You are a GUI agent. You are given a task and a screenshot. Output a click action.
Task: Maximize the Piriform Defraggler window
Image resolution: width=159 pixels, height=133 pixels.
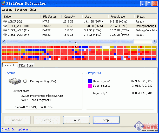149,4
